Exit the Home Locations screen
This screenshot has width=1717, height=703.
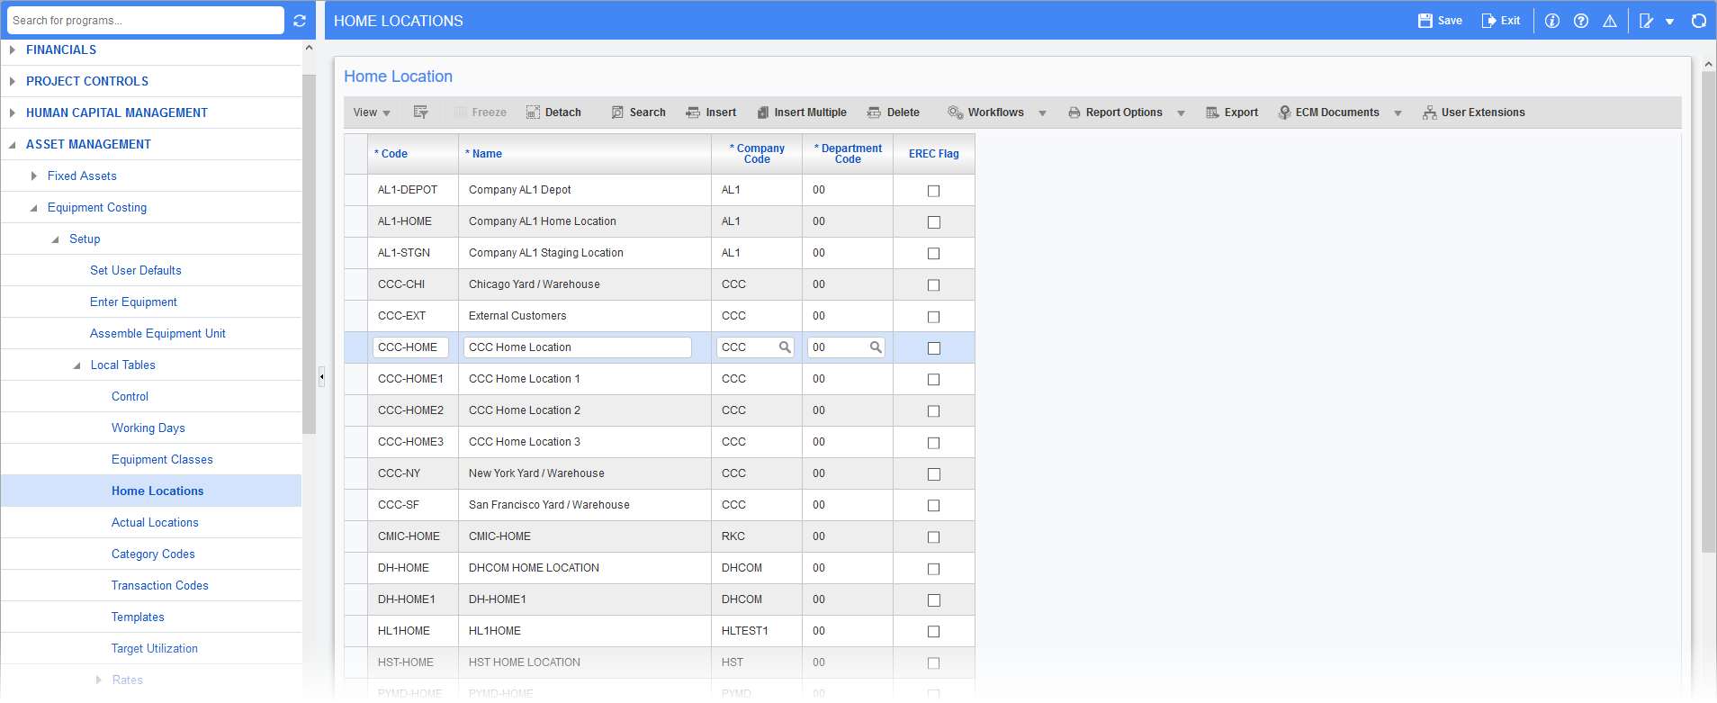[x=1501, y=21]
